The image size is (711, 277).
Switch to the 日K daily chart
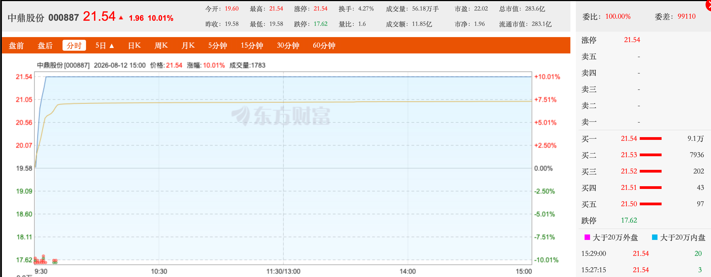[134, 46]
